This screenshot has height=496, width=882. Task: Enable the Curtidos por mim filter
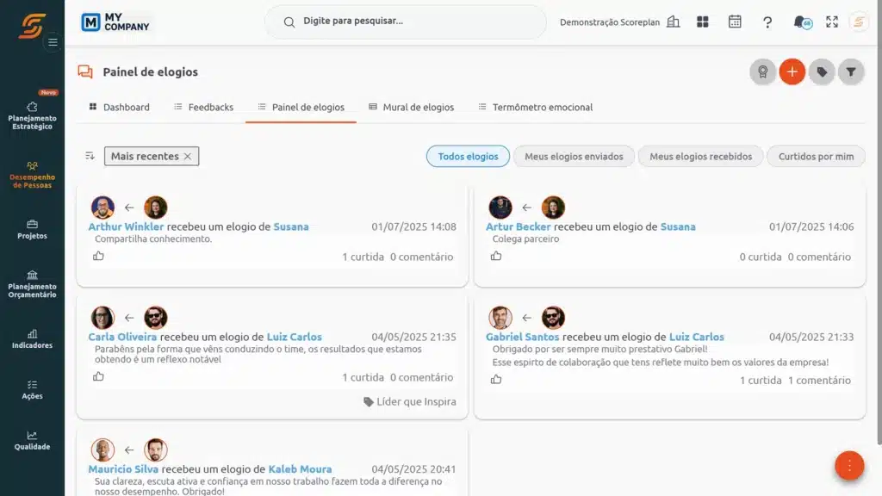pos(816,156)
